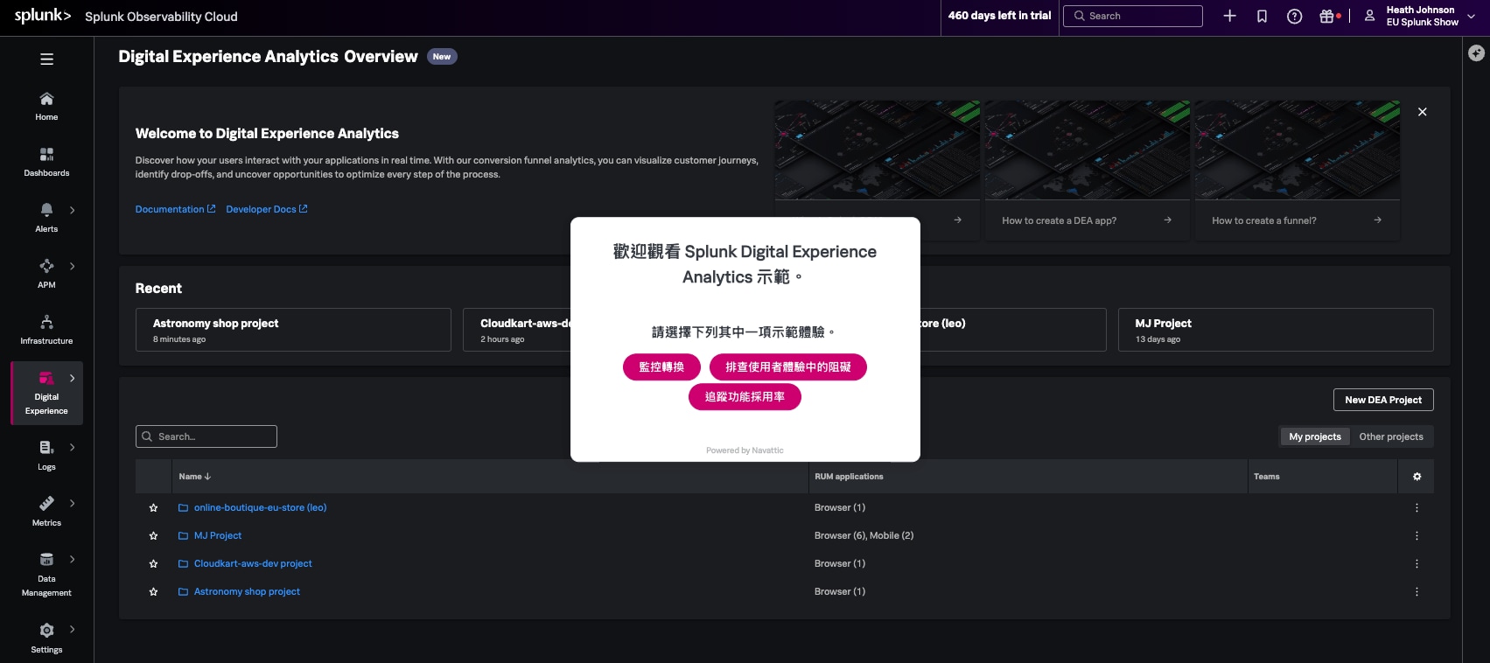
Task: Star the Astronomy shop project row
Action: pos(154,591)
